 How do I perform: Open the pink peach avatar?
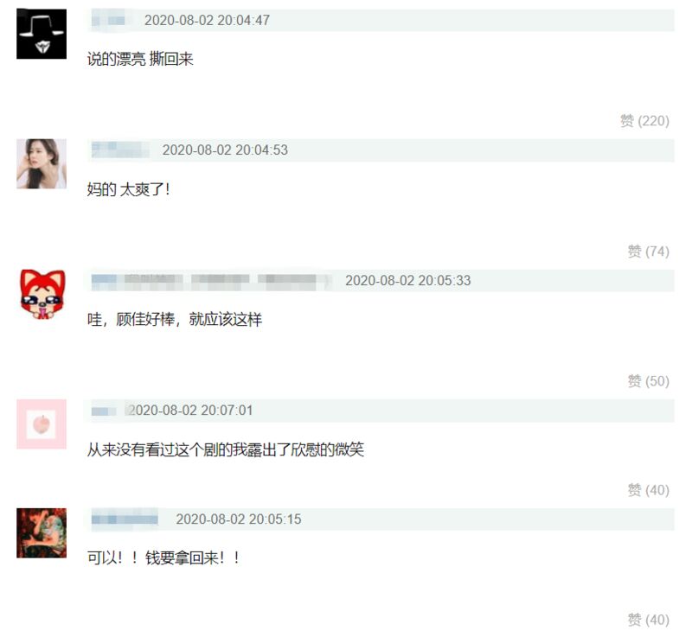tap(42, 424)
